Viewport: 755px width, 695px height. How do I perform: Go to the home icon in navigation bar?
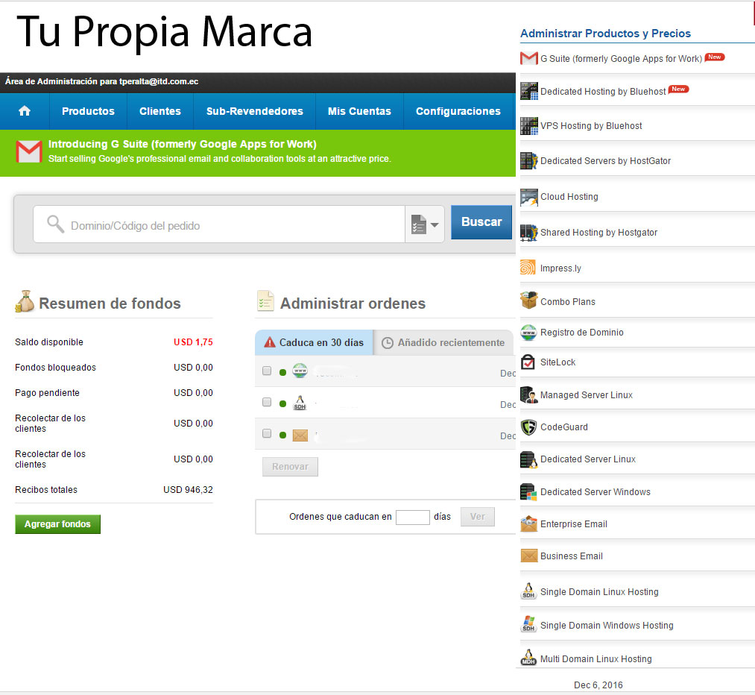point(25,111)
